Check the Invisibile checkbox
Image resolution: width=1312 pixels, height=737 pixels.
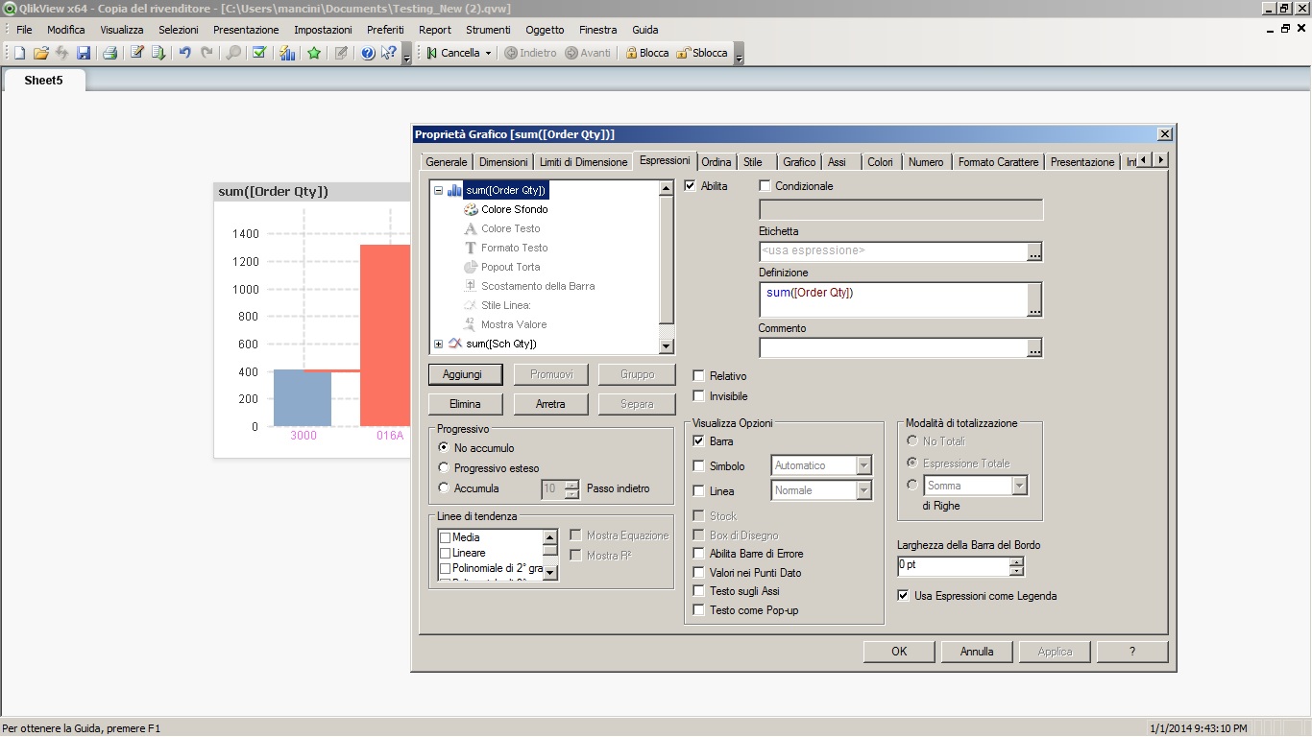(x=699, y=396)
